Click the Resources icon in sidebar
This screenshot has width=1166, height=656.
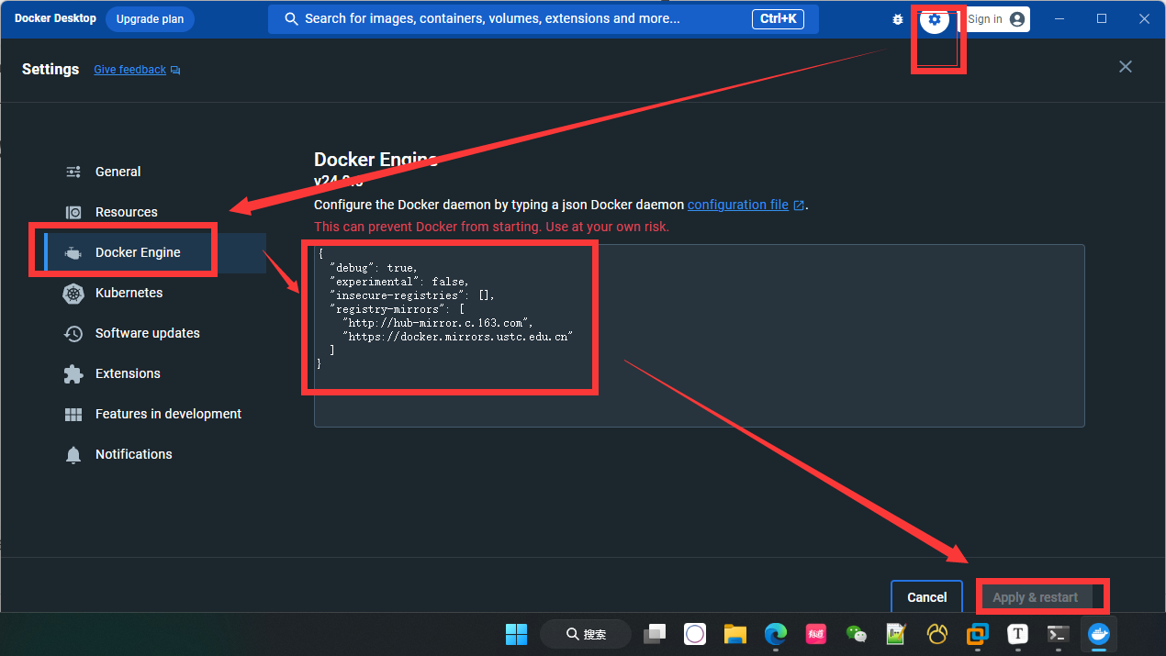73,212
